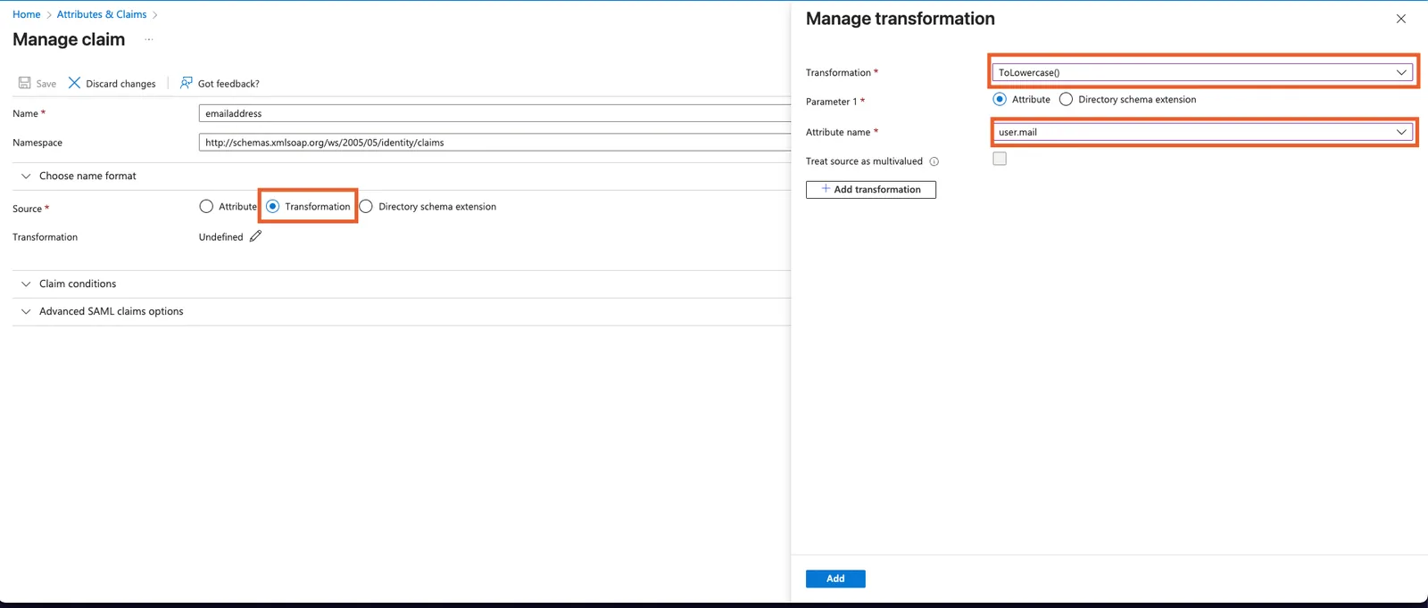Click the Save toolbar label

(x=46, y=84)
